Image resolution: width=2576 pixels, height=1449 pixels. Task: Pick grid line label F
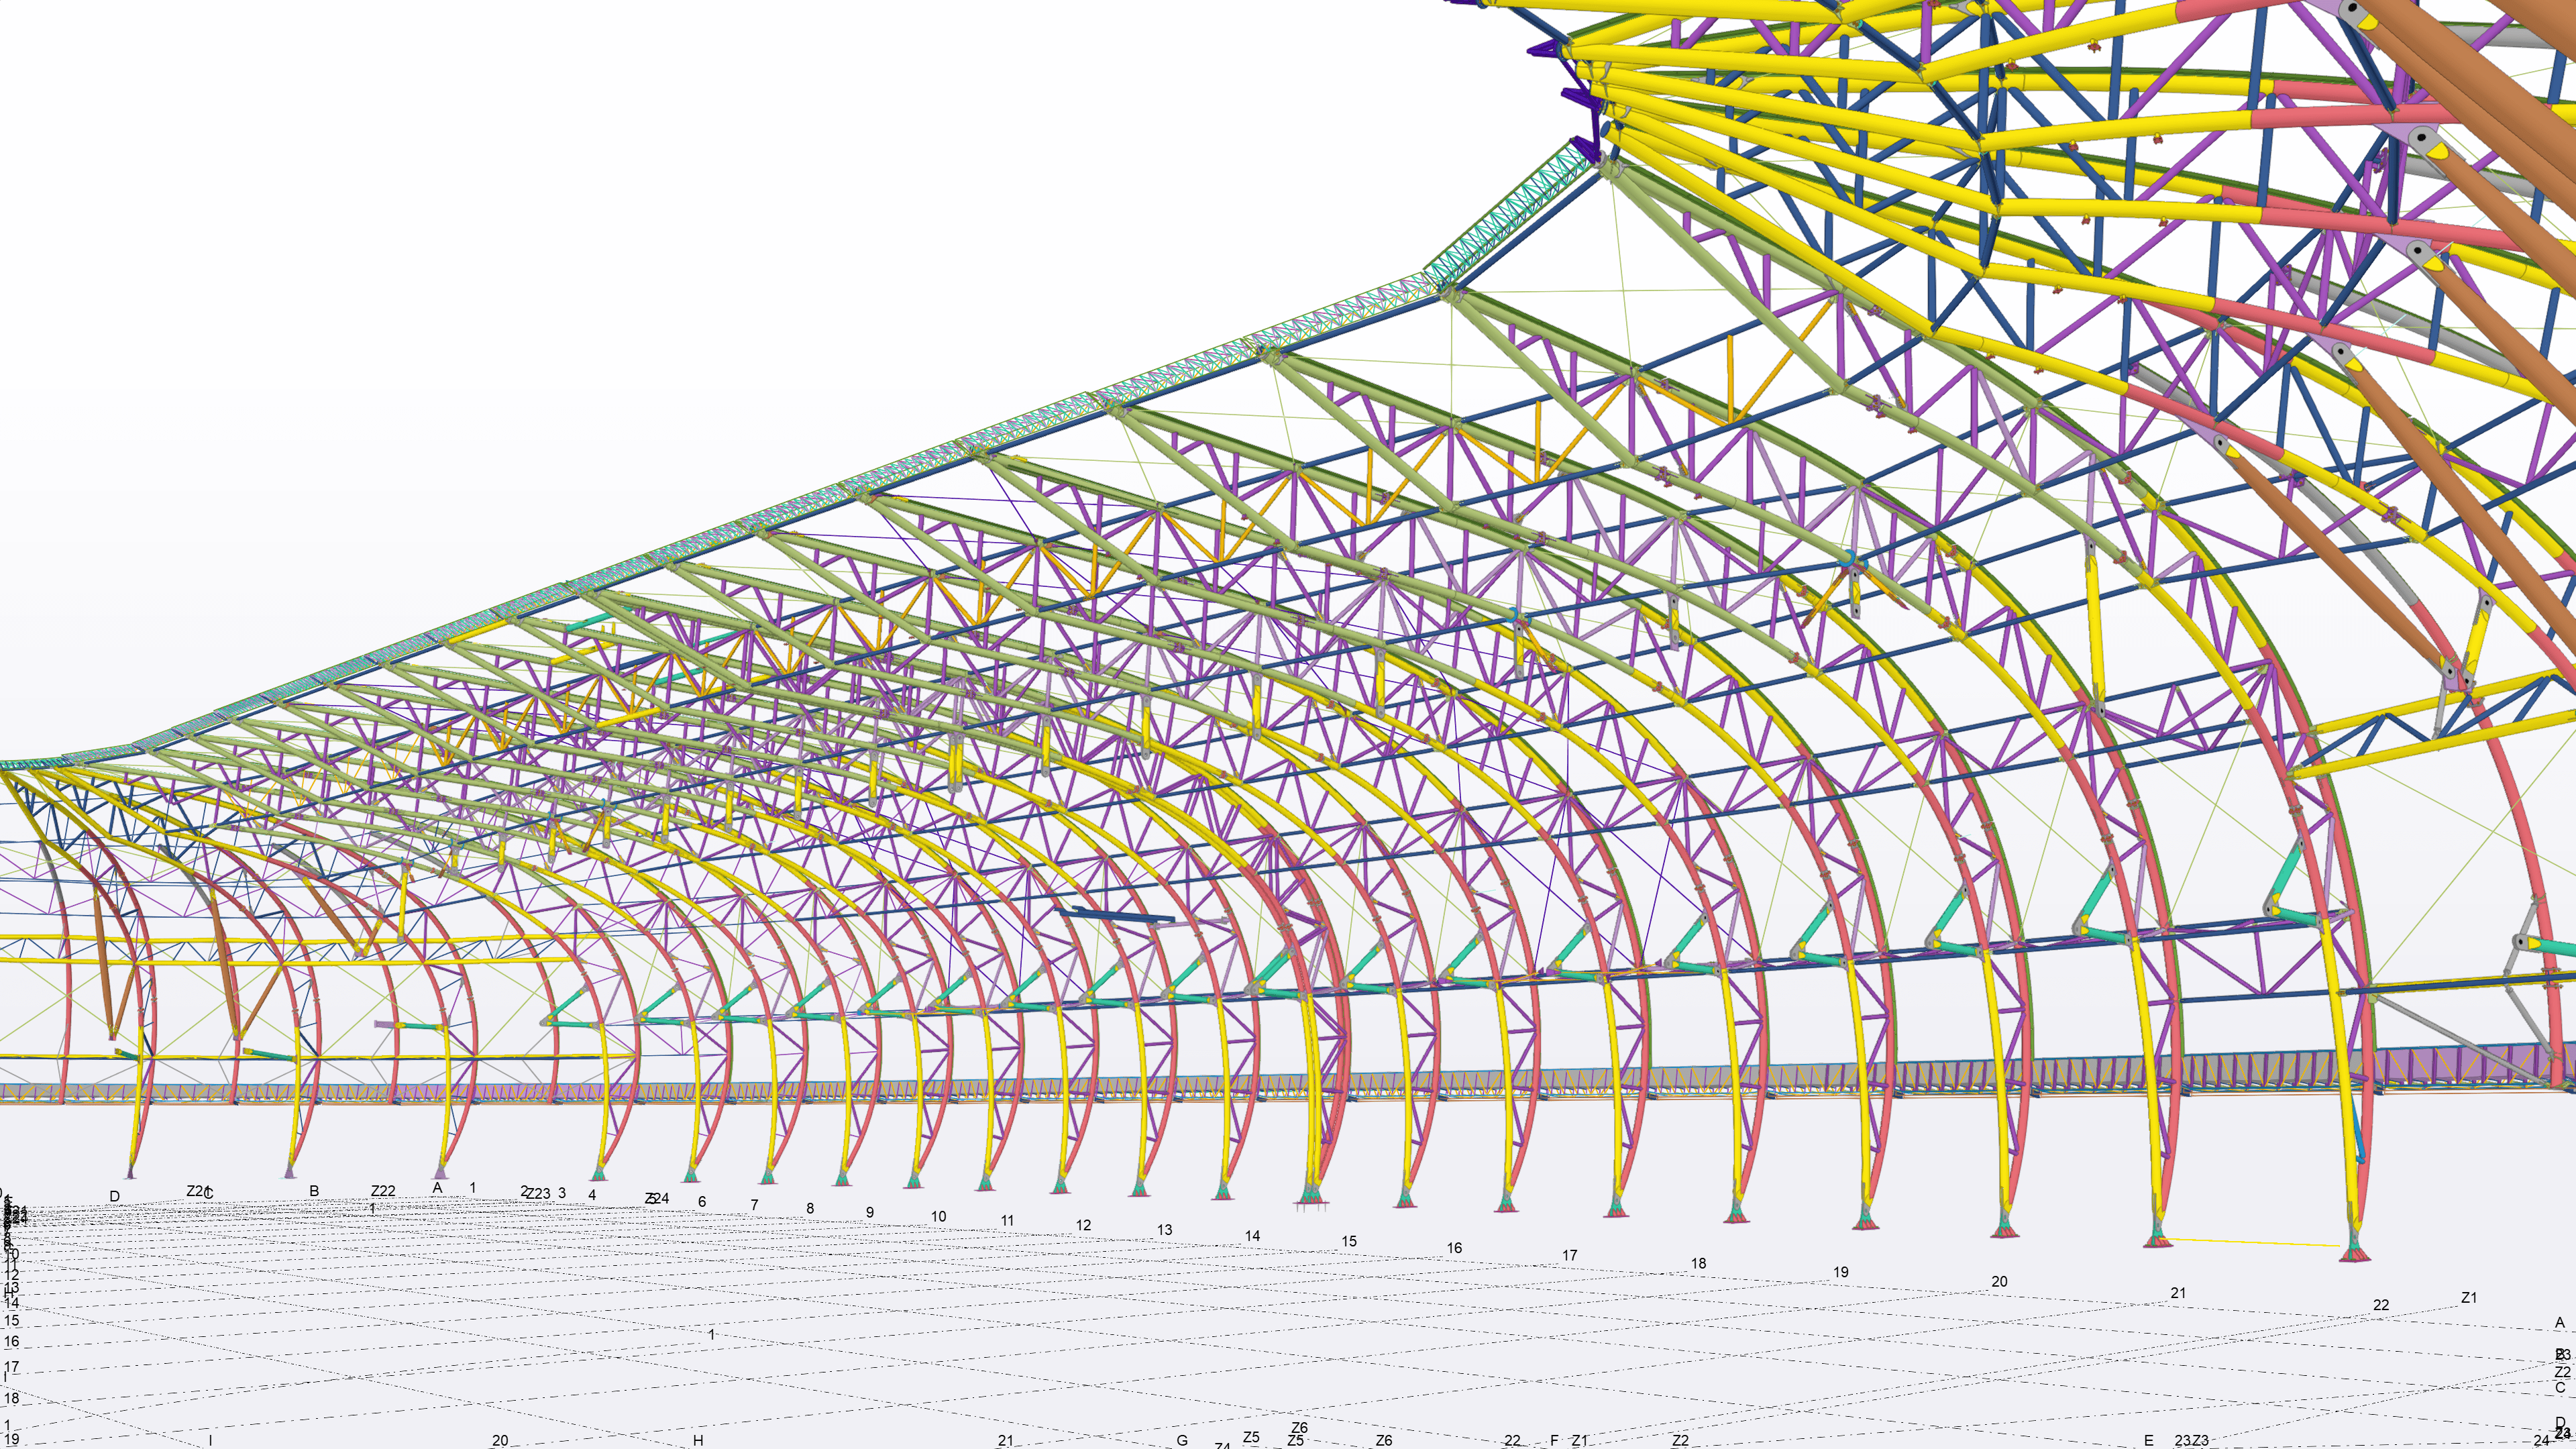click(x=1554, y=1441)
